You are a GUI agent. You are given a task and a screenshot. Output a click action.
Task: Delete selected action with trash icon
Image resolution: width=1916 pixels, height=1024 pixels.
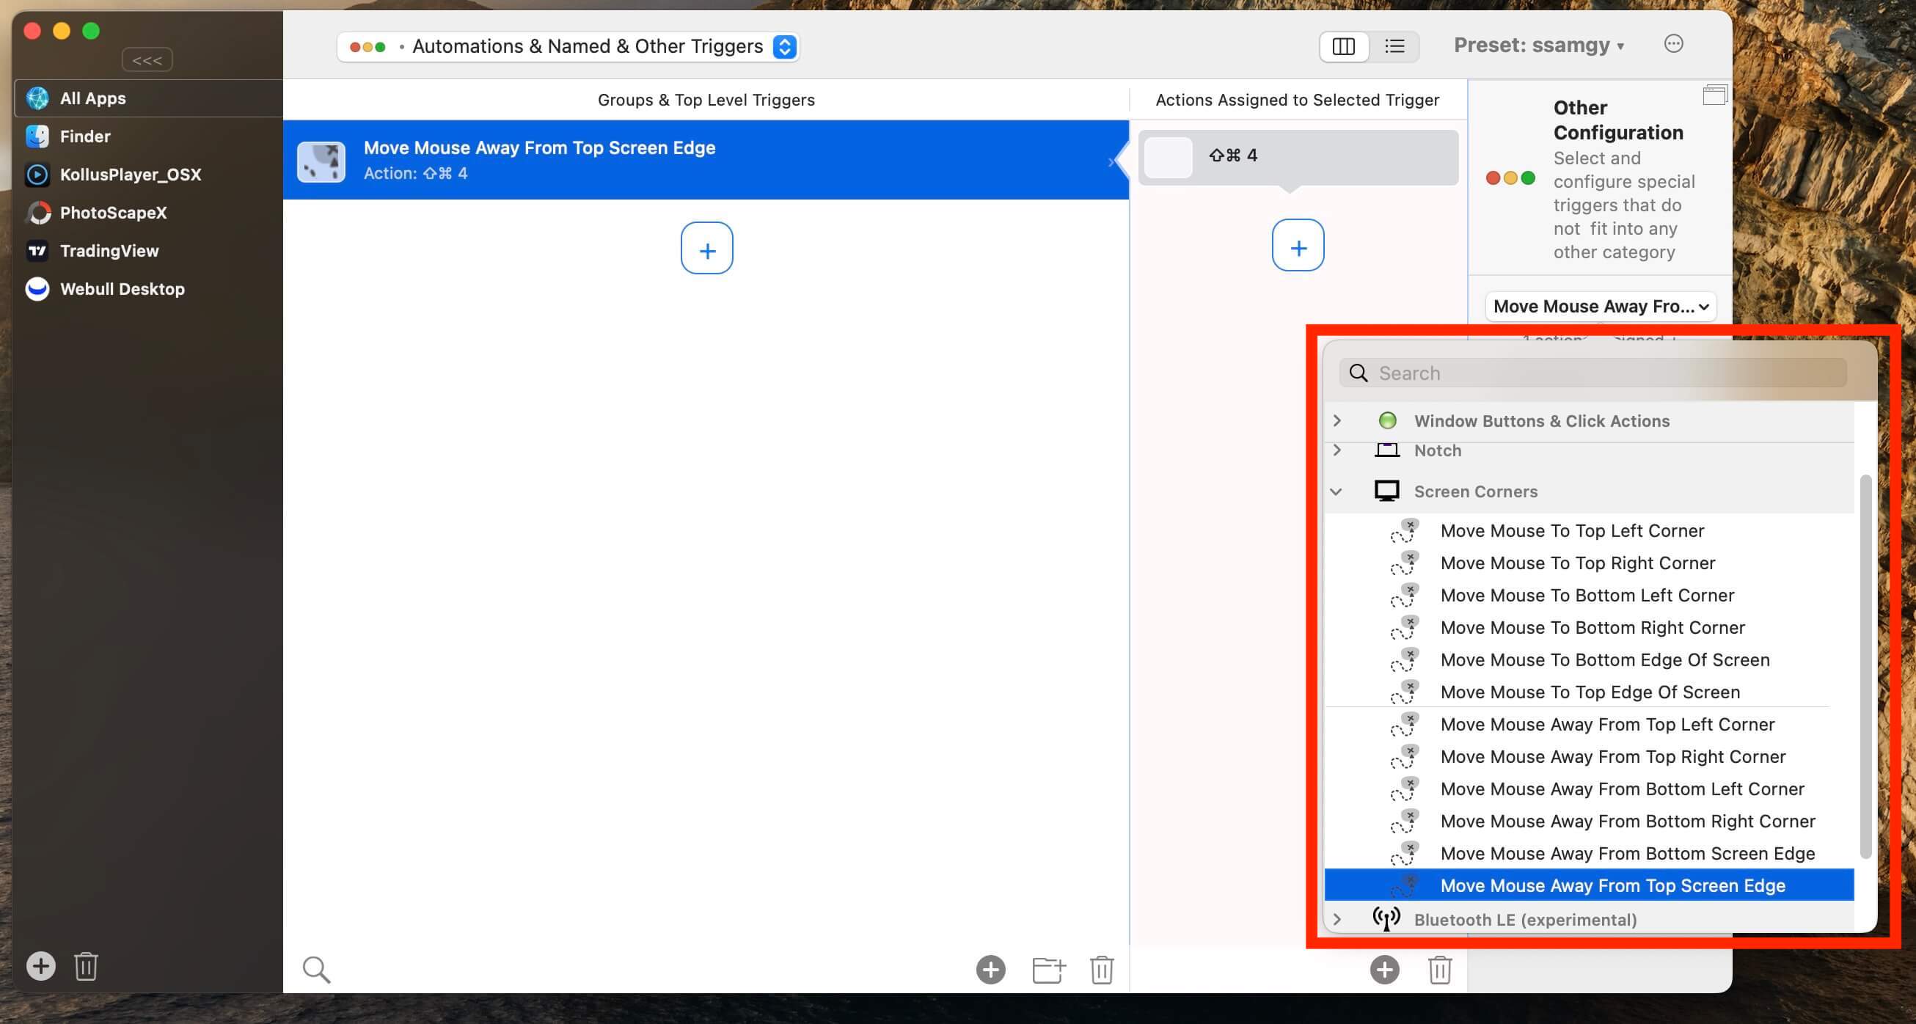(x=1440, y=970)
